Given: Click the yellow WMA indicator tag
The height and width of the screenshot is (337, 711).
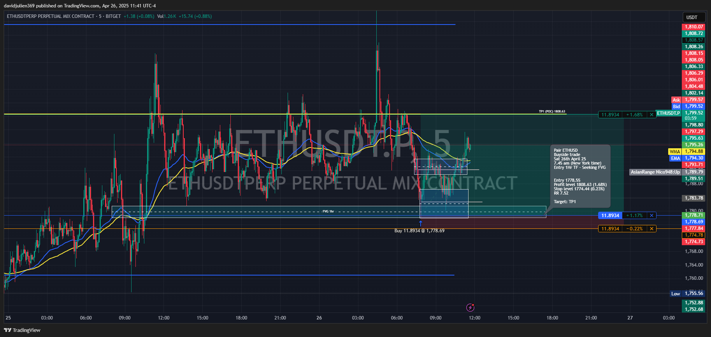Looking at the screenshot, I should click(x=675, y=152).
